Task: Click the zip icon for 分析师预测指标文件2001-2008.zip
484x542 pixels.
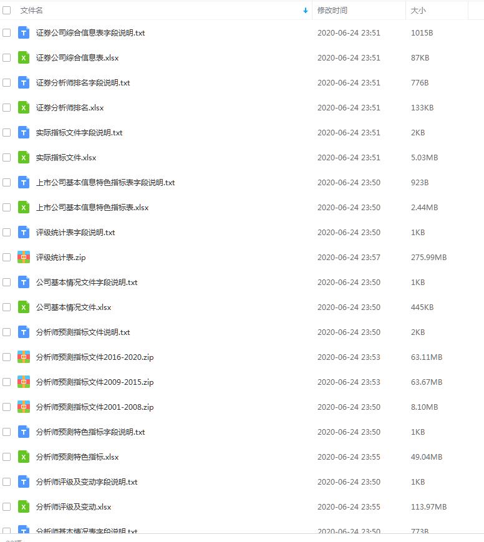Action: coord(24,407)
